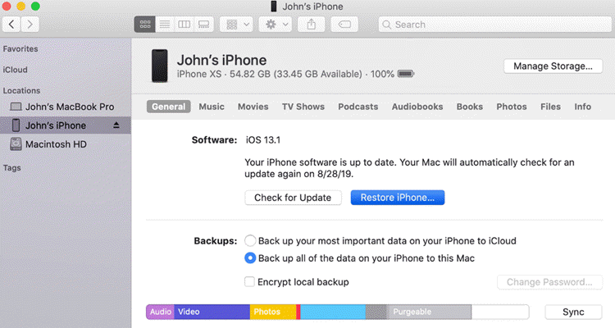This screenshot has width=615, height=328.
Task: Click the Audio storage bar segment
Action: tap(161, 312)
